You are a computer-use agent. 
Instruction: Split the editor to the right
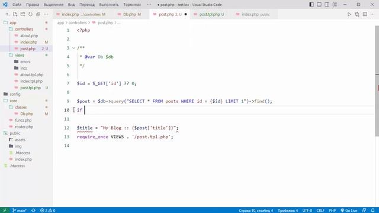pos(365,14)
